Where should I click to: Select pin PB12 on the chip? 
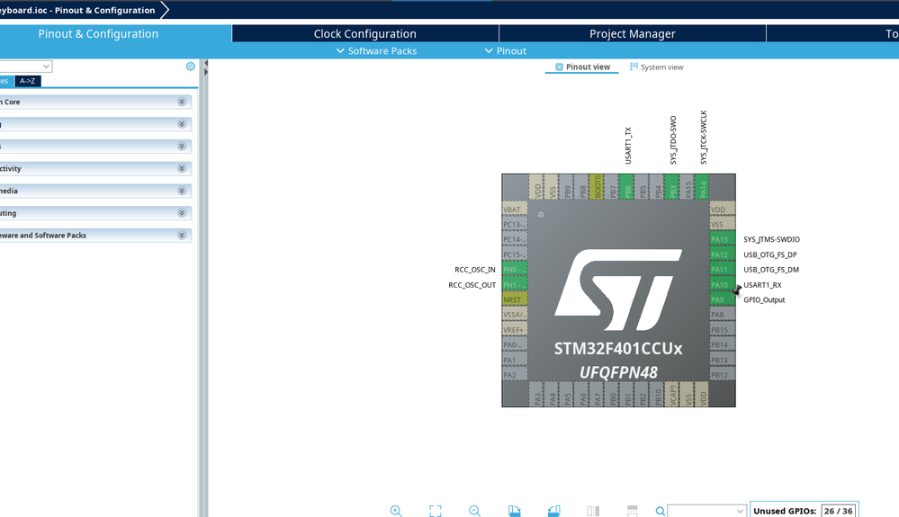click(723, 376)
